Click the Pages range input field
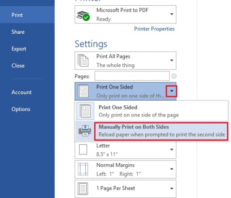 tap(132, 76)
